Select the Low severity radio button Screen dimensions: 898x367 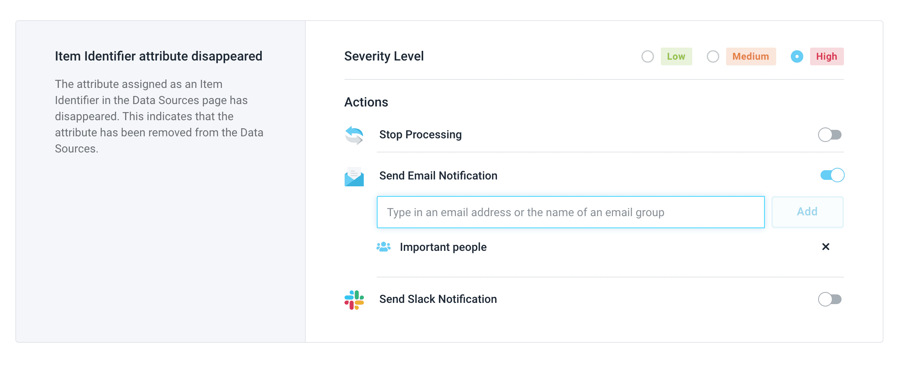click(647, 56)
